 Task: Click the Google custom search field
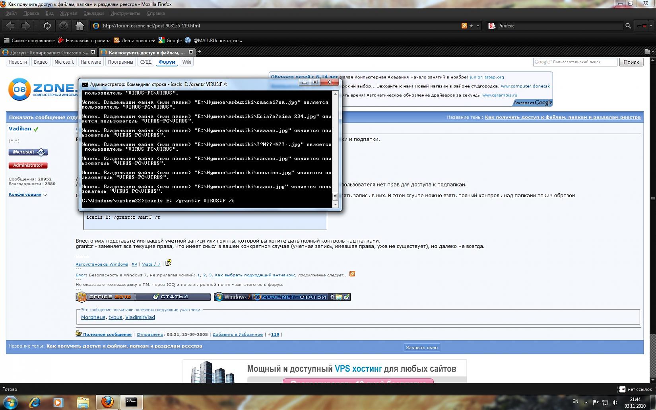coord(575,62)
